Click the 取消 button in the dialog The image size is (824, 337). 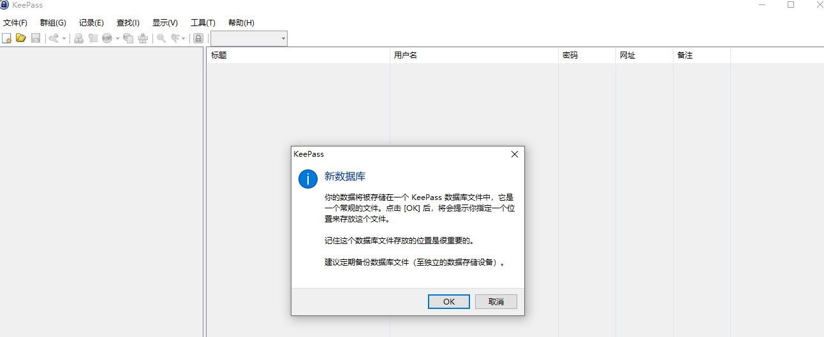496,302
